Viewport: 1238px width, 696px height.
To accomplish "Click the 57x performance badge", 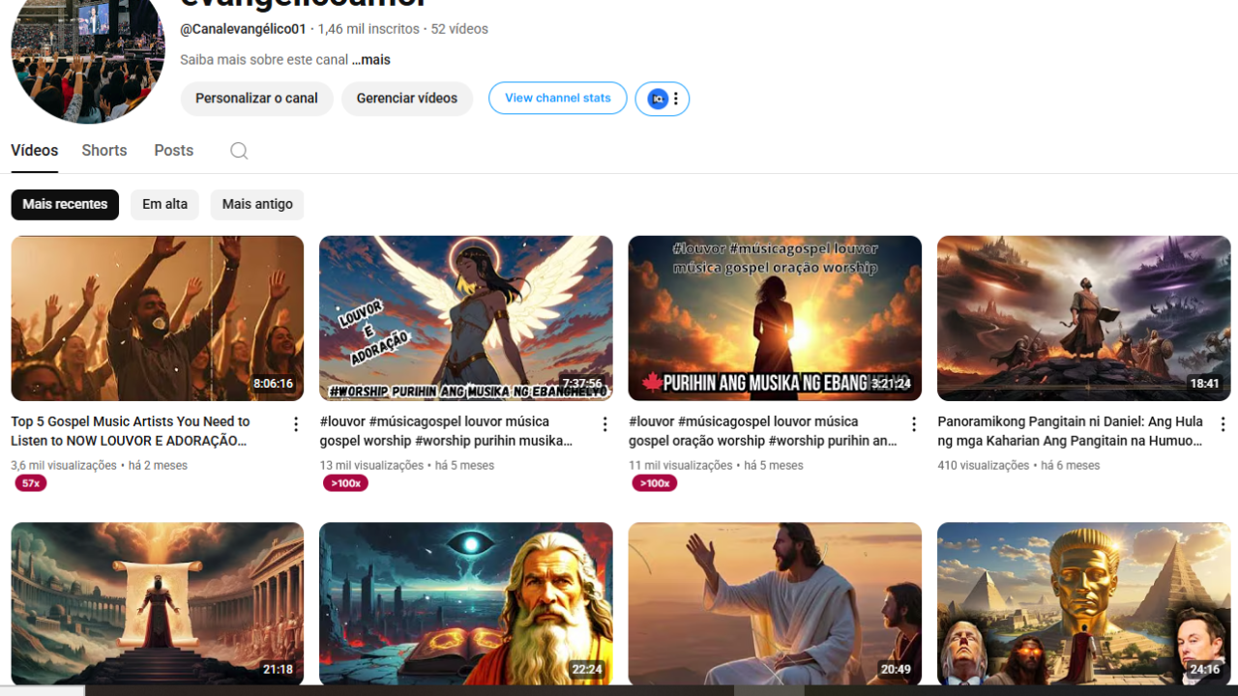I will coord(31,483).
